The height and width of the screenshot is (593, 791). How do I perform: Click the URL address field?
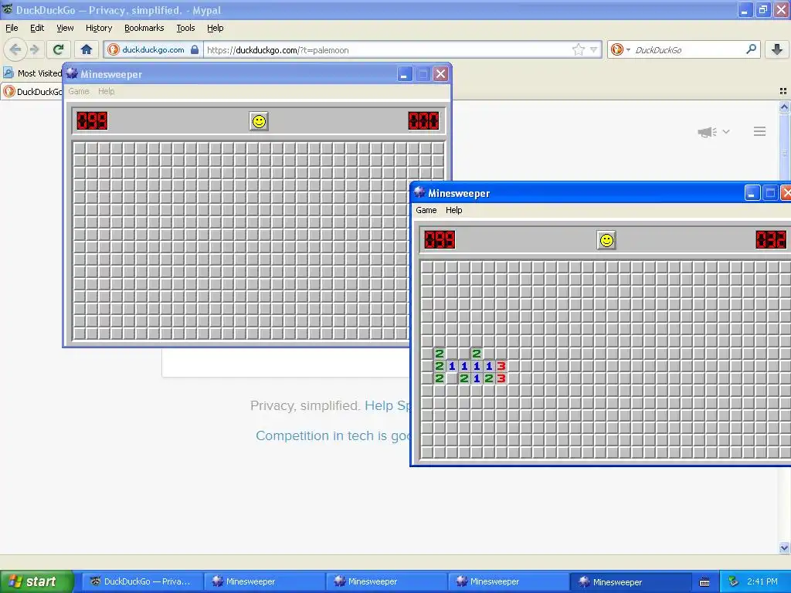387,49
